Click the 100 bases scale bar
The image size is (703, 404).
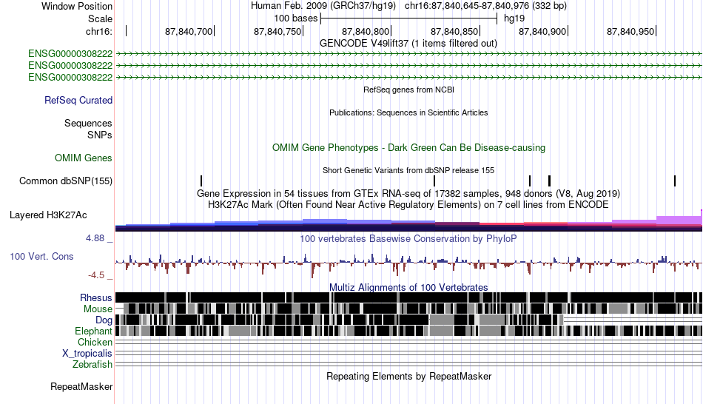409,18
